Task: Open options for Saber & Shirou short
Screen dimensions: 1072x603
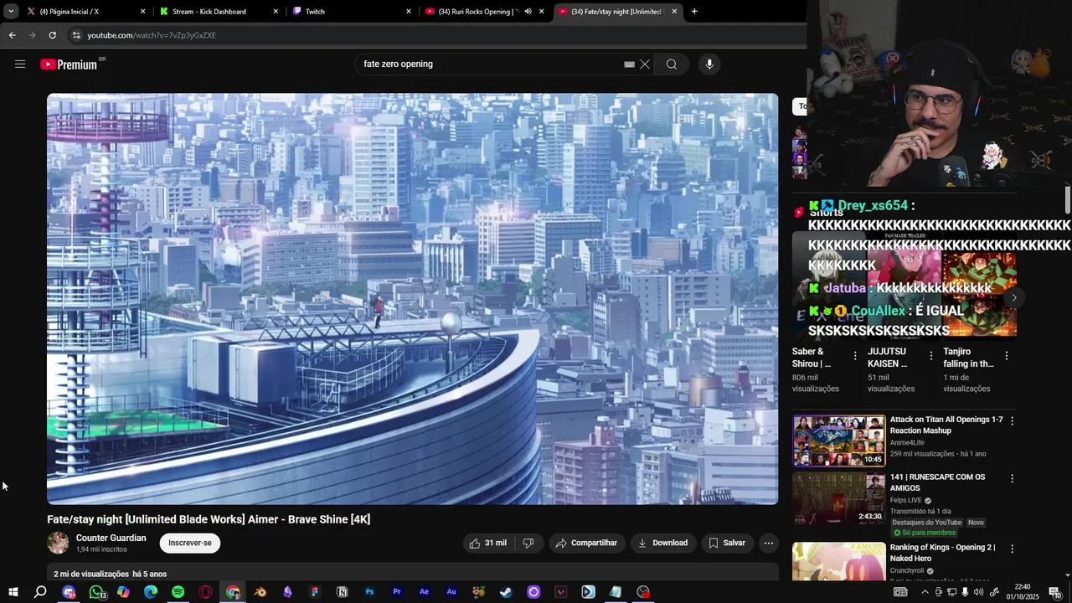Action: tap(855, 356)
